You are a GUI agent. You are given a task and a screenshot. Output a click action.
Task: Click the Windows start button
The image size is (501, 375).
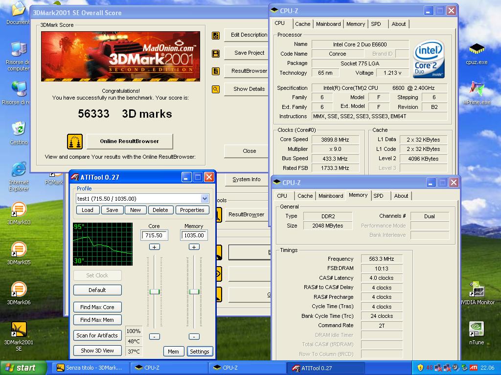(23, 368)
